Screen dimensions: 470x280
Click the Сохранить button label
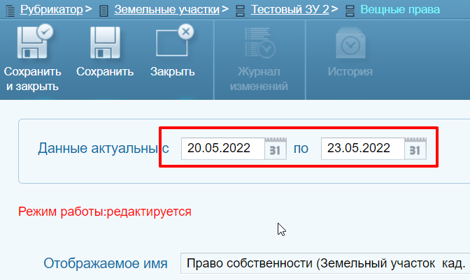pos(105,71)
